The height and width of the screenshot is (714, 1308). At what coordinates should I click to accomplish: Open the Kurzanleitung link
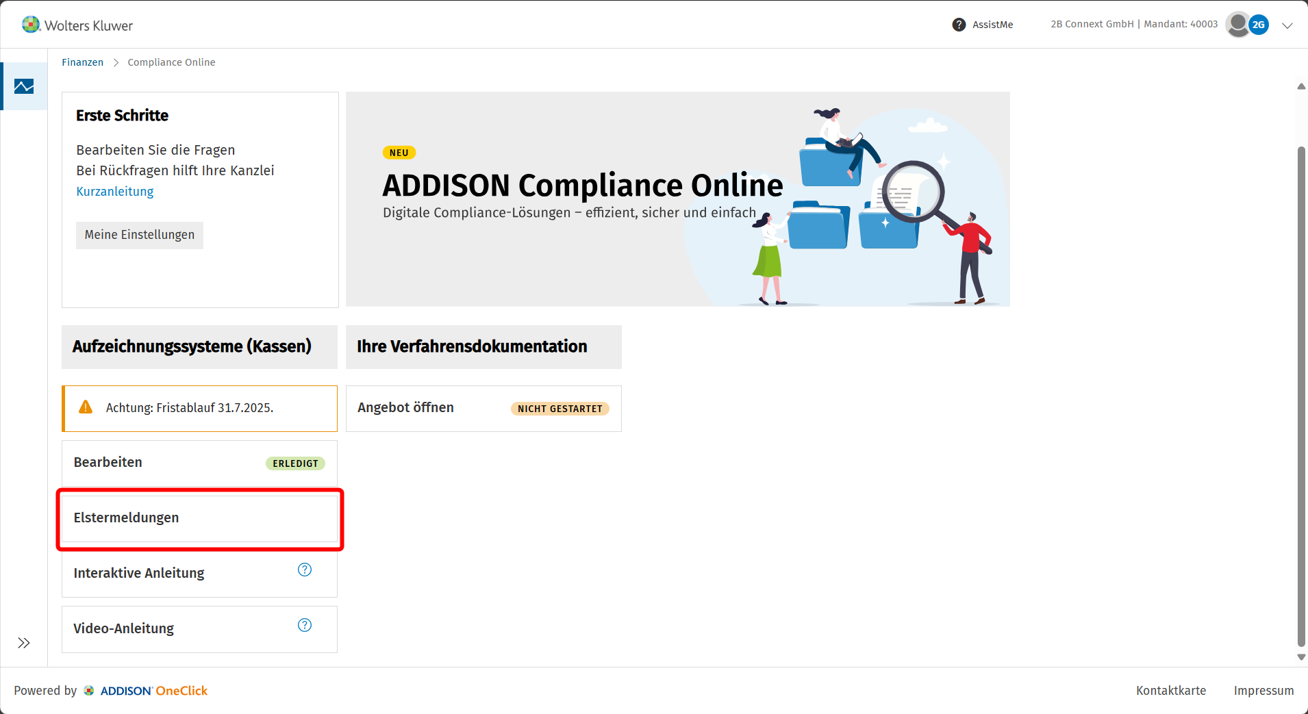tap(115, 192)
